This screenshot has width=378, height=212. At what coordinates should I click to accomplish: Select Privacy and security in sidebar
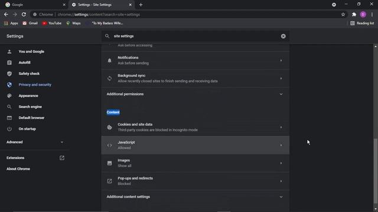[35, 85]
